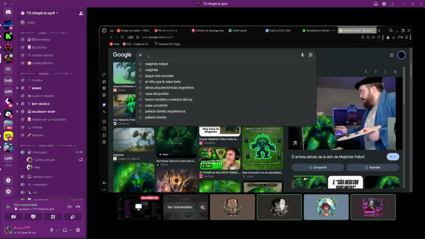
Task: Open the Discover servers compass icon
Action: (x=8, y=192)
